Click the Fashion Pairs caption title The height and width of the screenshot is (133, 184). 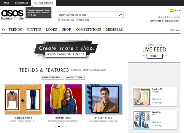(x=23, y=118)
